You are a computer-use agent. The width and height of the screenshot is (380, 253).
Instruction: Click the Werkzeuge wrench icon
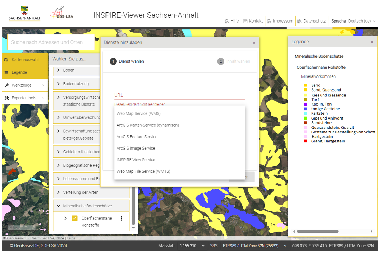[x=6, y=85]
